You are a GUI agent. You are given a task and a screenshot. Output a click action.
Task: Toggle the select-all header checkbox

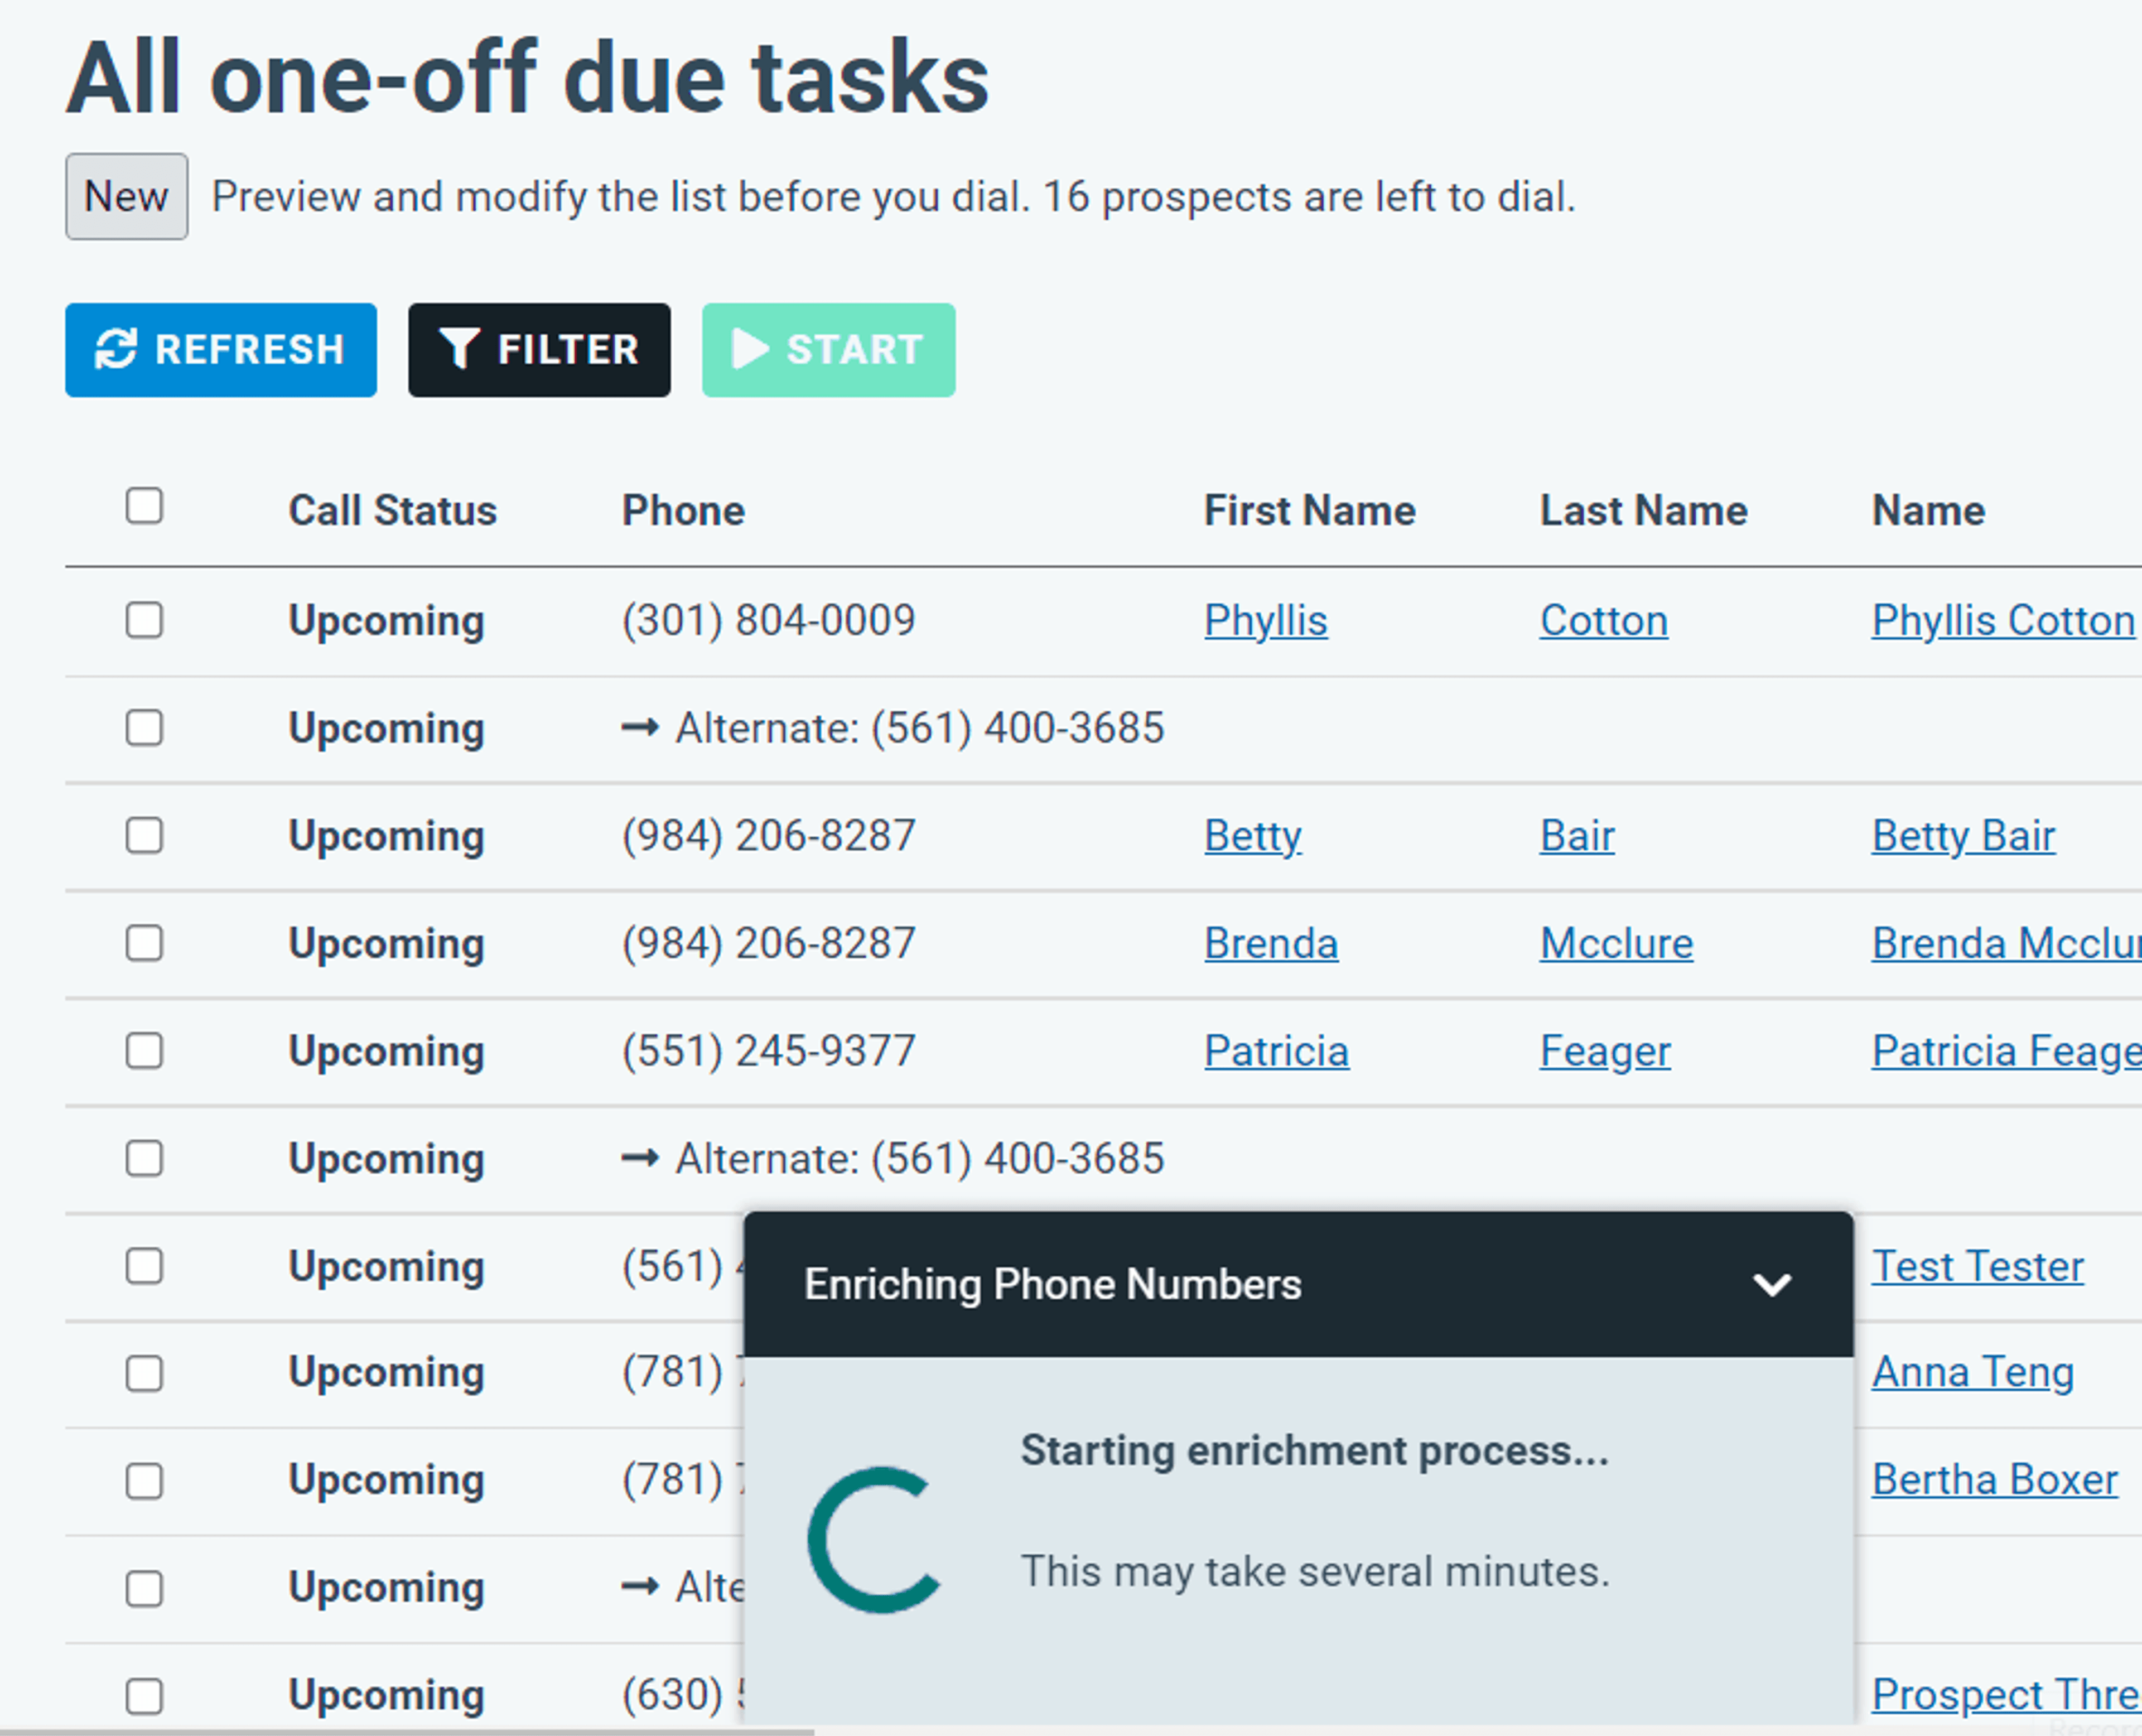(x=144, y=506)
